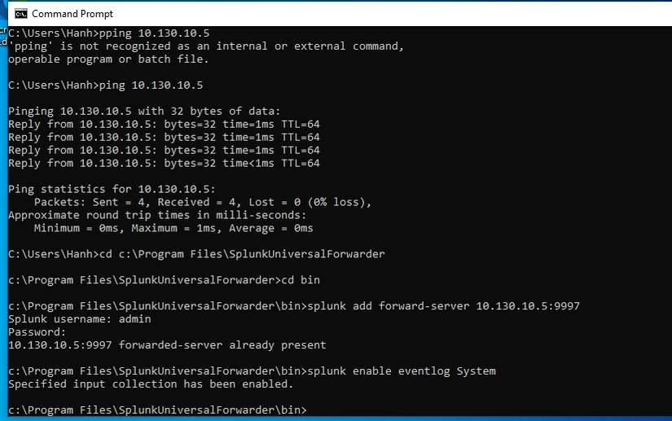Click the 'Minimum = 0ms, Maximum = 1ms' line
Image resolution: width=672 pixels, height=421 pixels.
coord(173,228)
